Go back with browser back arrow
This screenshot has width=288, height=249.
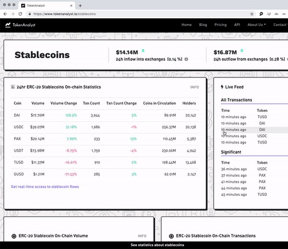click(5, 14)
